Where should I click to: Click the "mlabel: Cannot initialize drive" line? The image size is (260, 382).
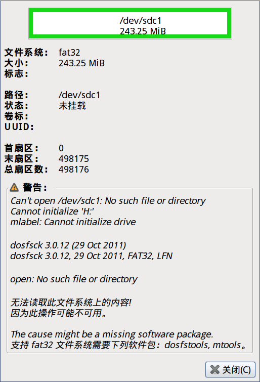pos(73,222)
